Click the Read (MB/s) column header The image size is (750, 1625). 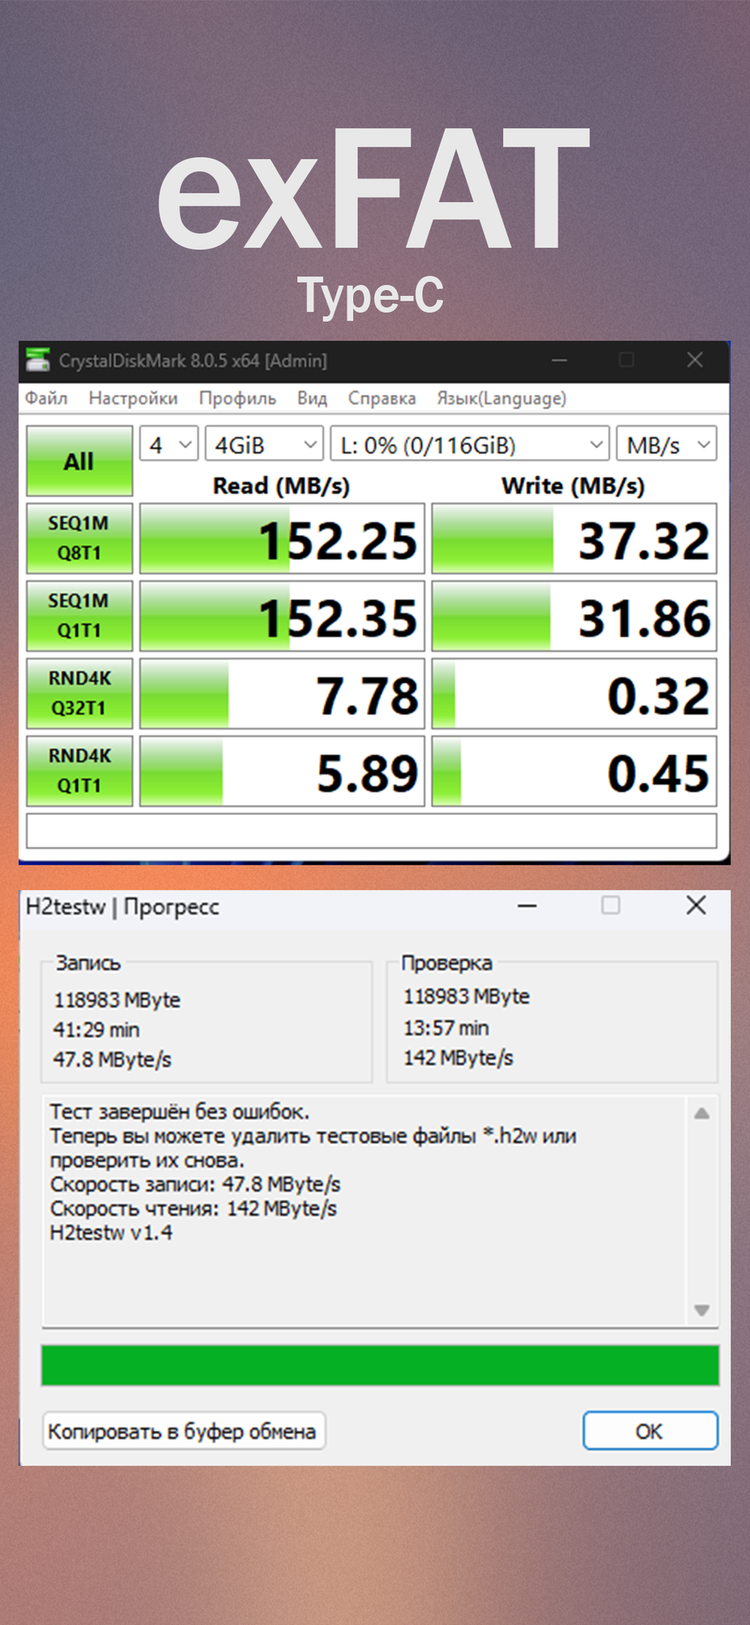point(281,486)
